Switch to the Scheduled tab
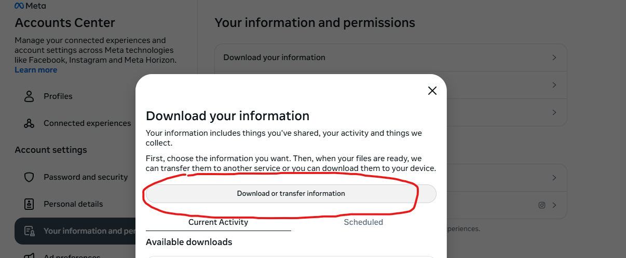Image resolution: width=626 pixels, height=258 pixels. (363, 222)
